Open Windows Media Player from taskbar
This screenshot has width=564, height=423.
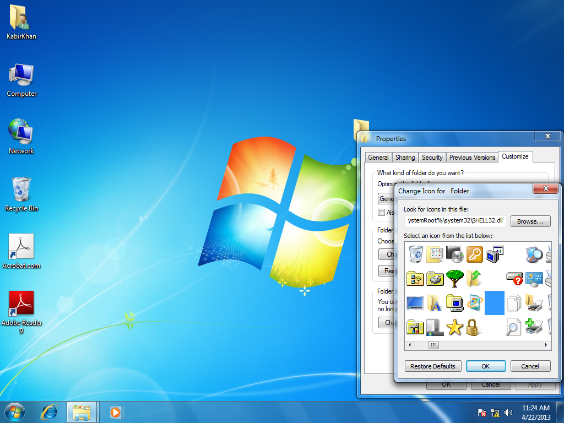click(116, 412)
